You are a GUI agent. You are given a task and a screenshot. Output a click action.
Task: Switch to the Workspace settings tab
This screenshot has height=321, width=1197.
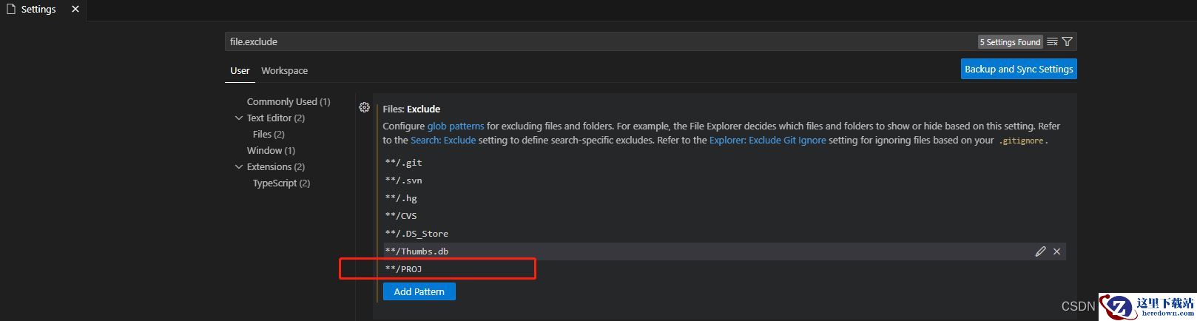click(284, 70)
